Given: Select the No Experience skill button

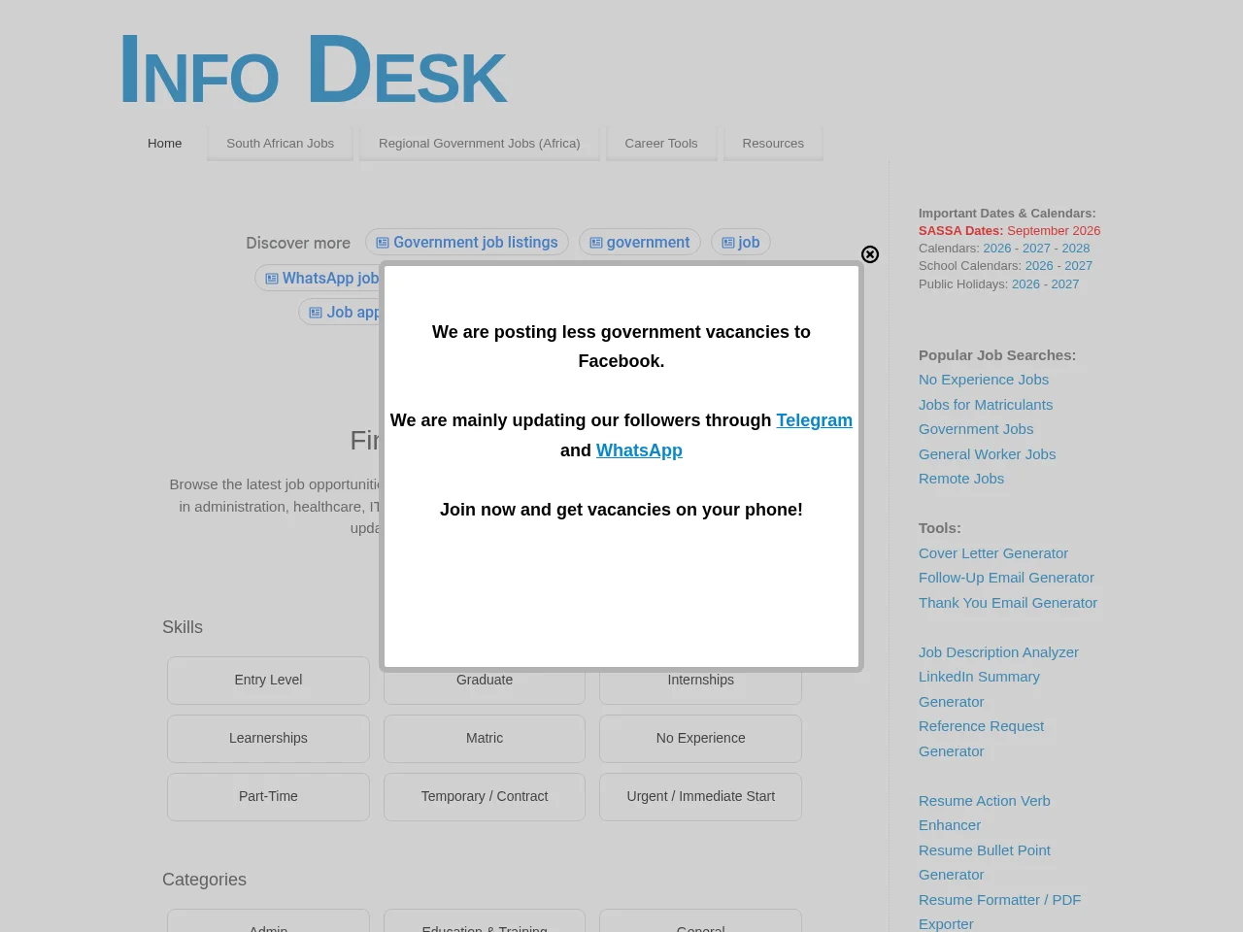Looking at the screenshot, I should coord(700,738).
